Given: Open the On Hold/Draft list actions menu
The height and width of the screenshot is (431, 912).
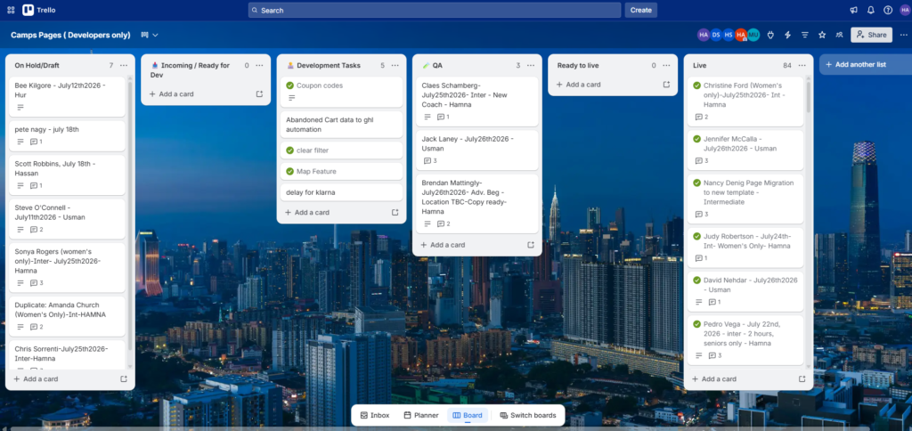Looking at the screenshot, I should click(124, 65).
